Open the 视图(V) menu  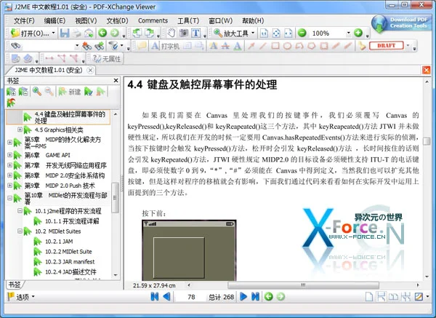coord(86,20)
